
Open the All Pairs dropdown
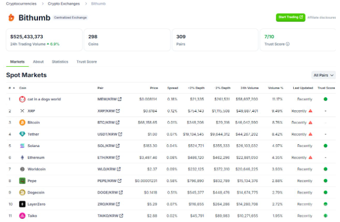324,75
